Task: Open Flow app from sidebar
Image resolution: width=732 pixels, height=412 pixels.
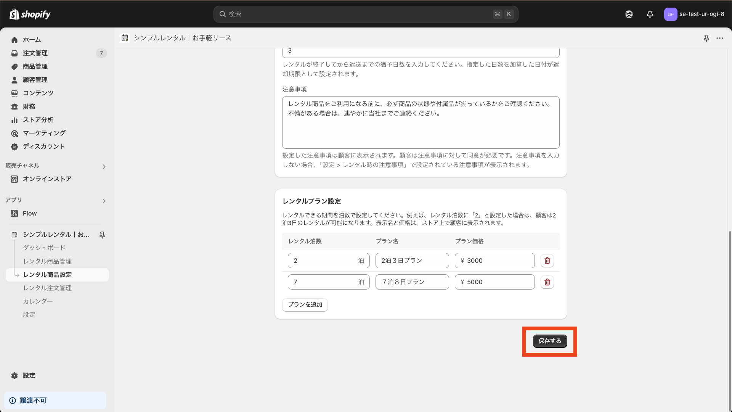Action: (30, 213)
